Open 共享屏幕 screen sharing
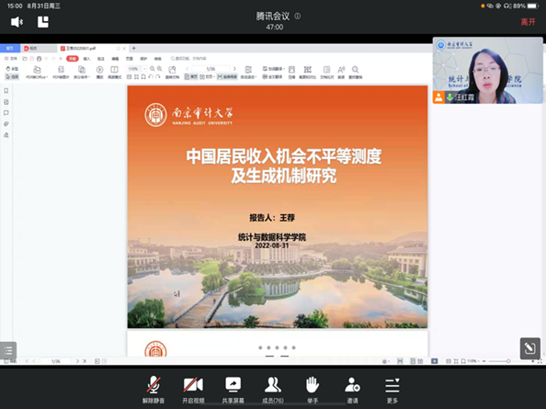The width and height of the screenshot is (546, 409). click(233, 390)
